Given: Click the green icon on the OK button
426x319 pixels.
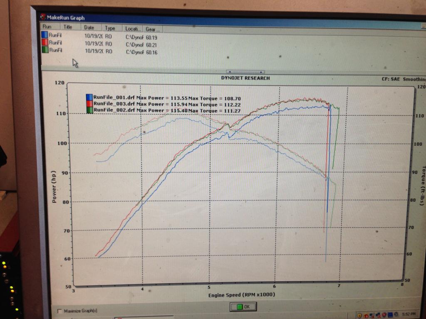Looking at the screenshot, I should pyautogui.click(x=239, y=307).
